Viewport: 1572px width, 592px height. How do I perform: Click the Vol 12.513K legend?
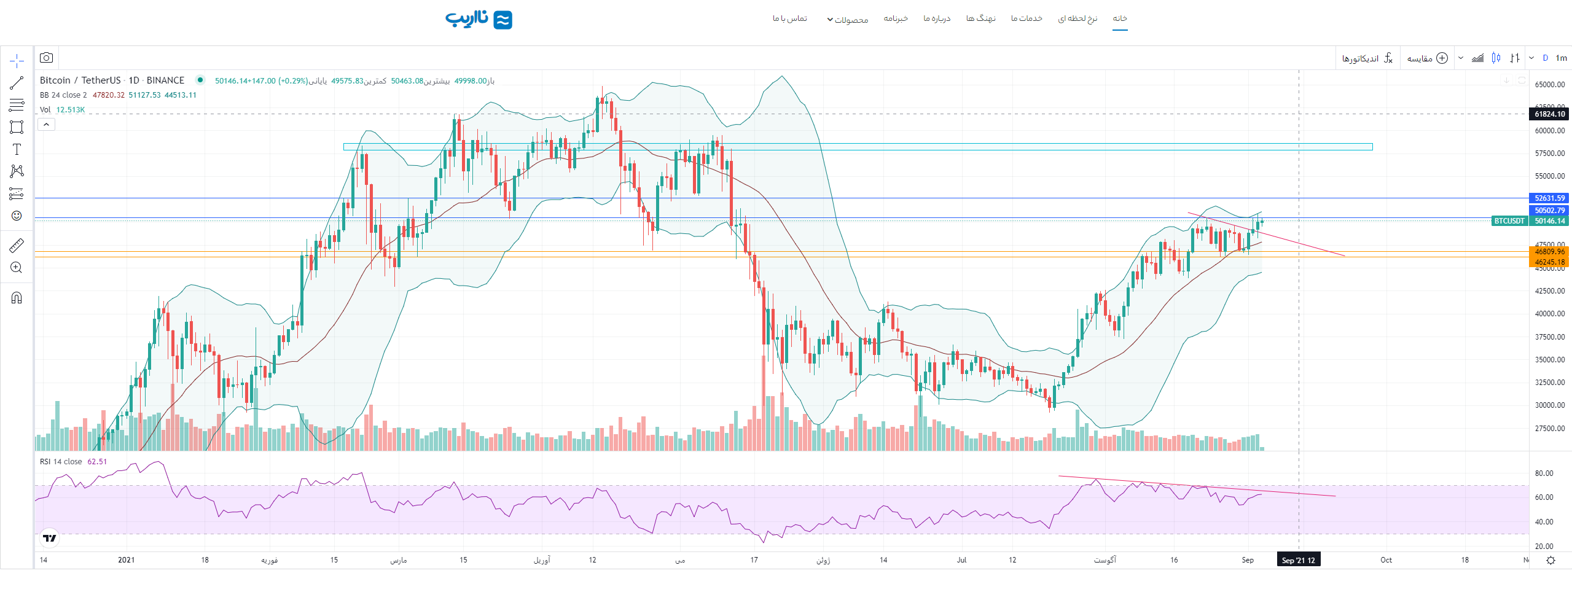pyautogui.click(x=62, y=110)
